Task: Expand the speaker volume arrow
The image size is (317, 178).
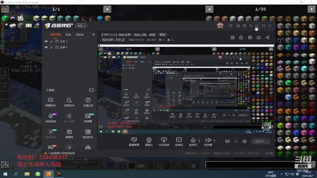Action: [214, 141]
